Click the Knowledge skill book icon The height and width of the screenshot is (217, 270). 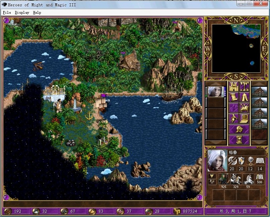pyautogui.click(x=260, y=161)
